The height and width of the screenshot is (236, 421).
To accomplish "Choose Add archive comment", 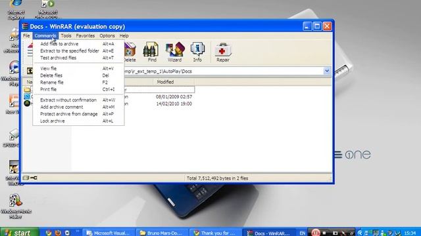I will tap(78, 107).
